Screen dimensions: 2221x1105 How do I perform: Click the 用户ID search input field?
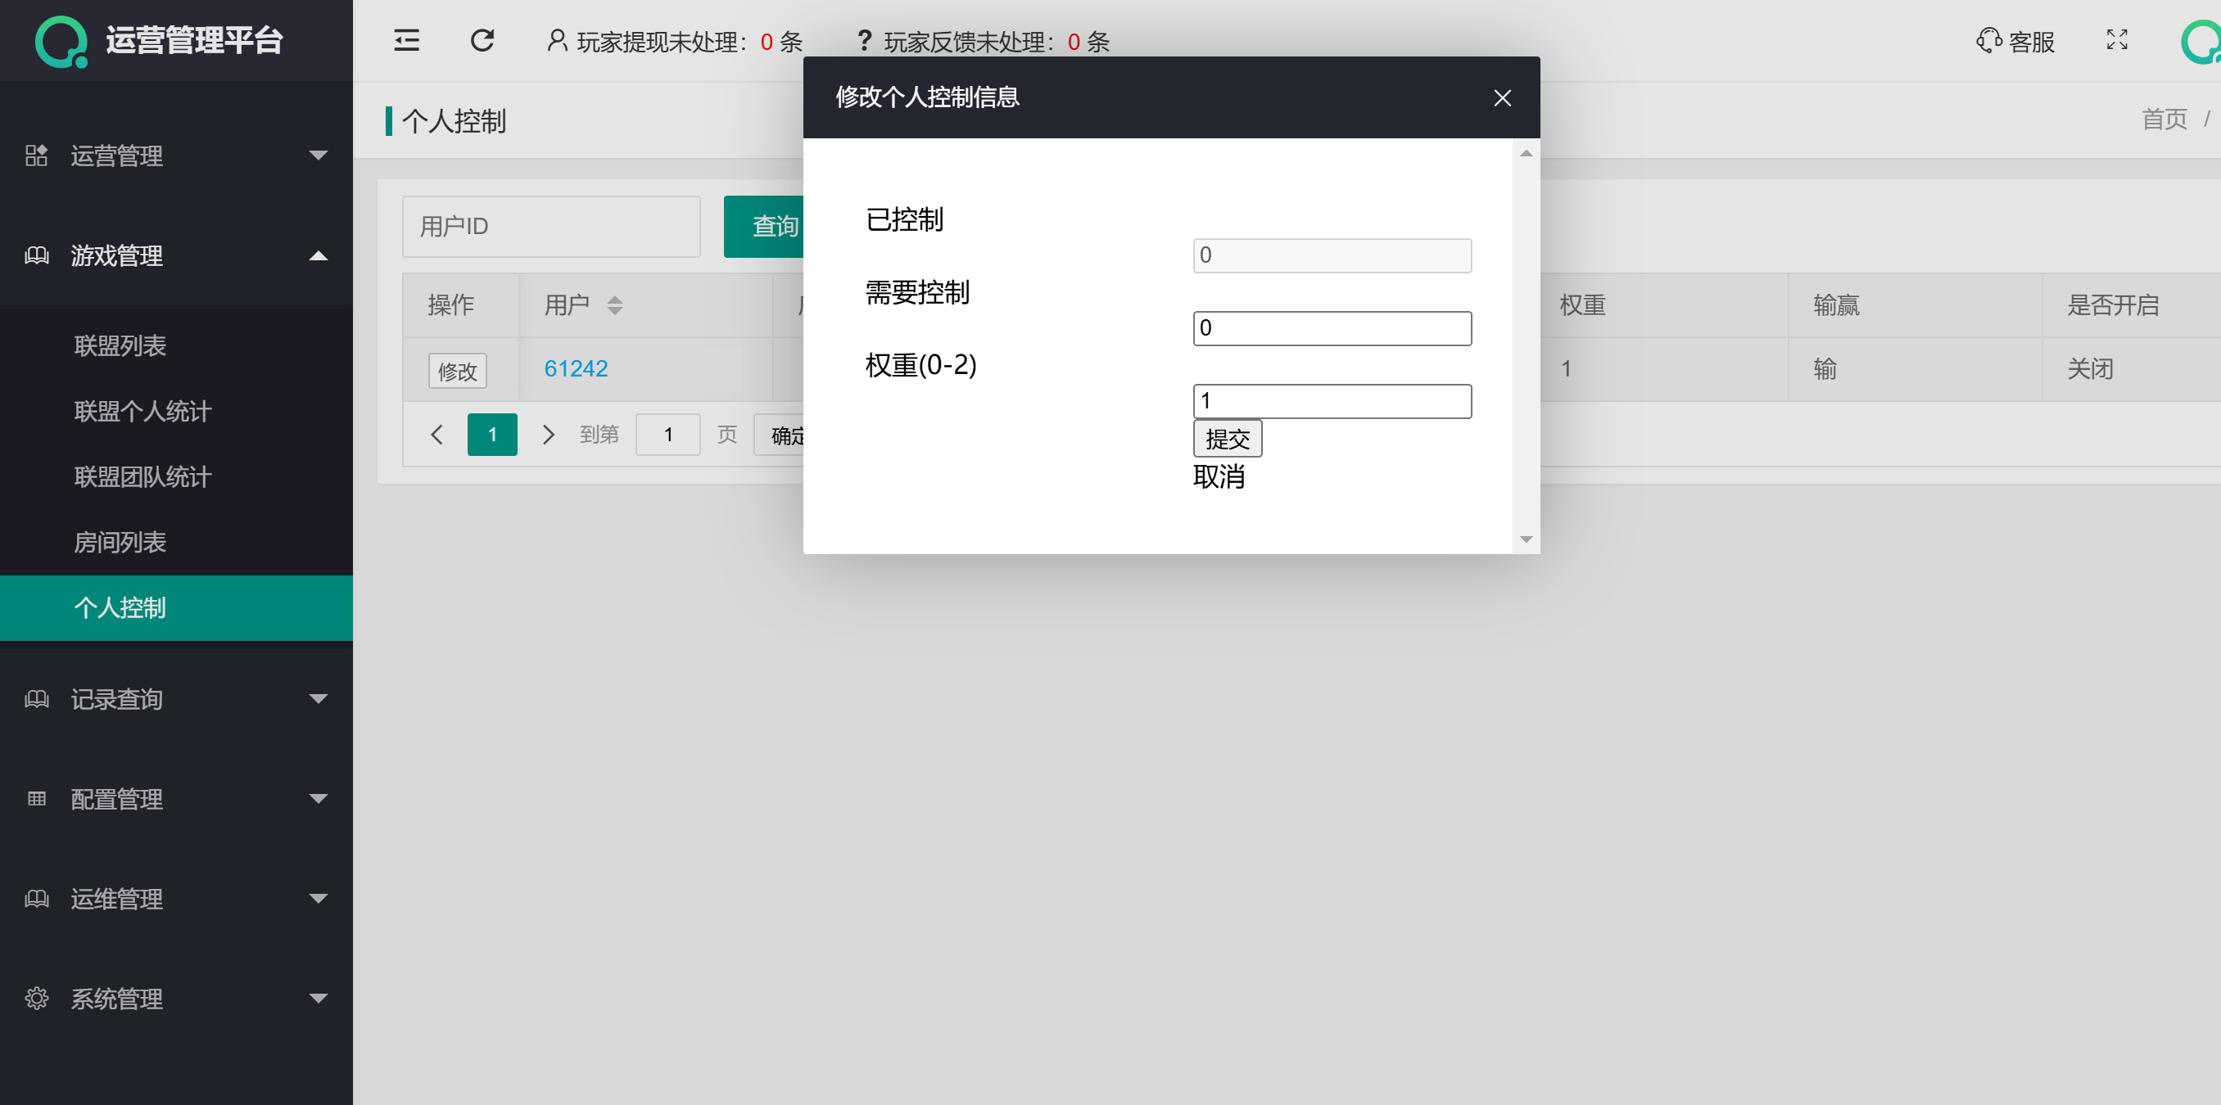(551, 226)
